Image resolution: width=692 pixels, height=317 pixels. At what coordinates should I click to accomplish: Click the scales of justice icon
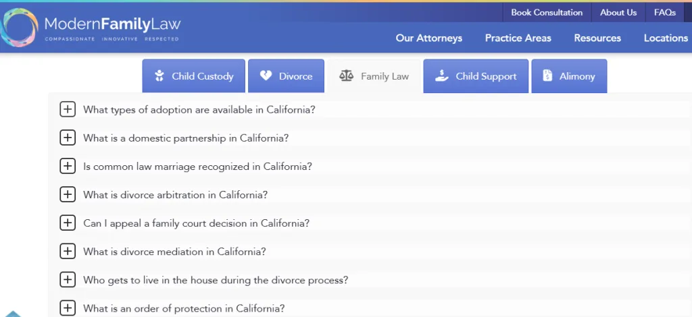[346, 76]
